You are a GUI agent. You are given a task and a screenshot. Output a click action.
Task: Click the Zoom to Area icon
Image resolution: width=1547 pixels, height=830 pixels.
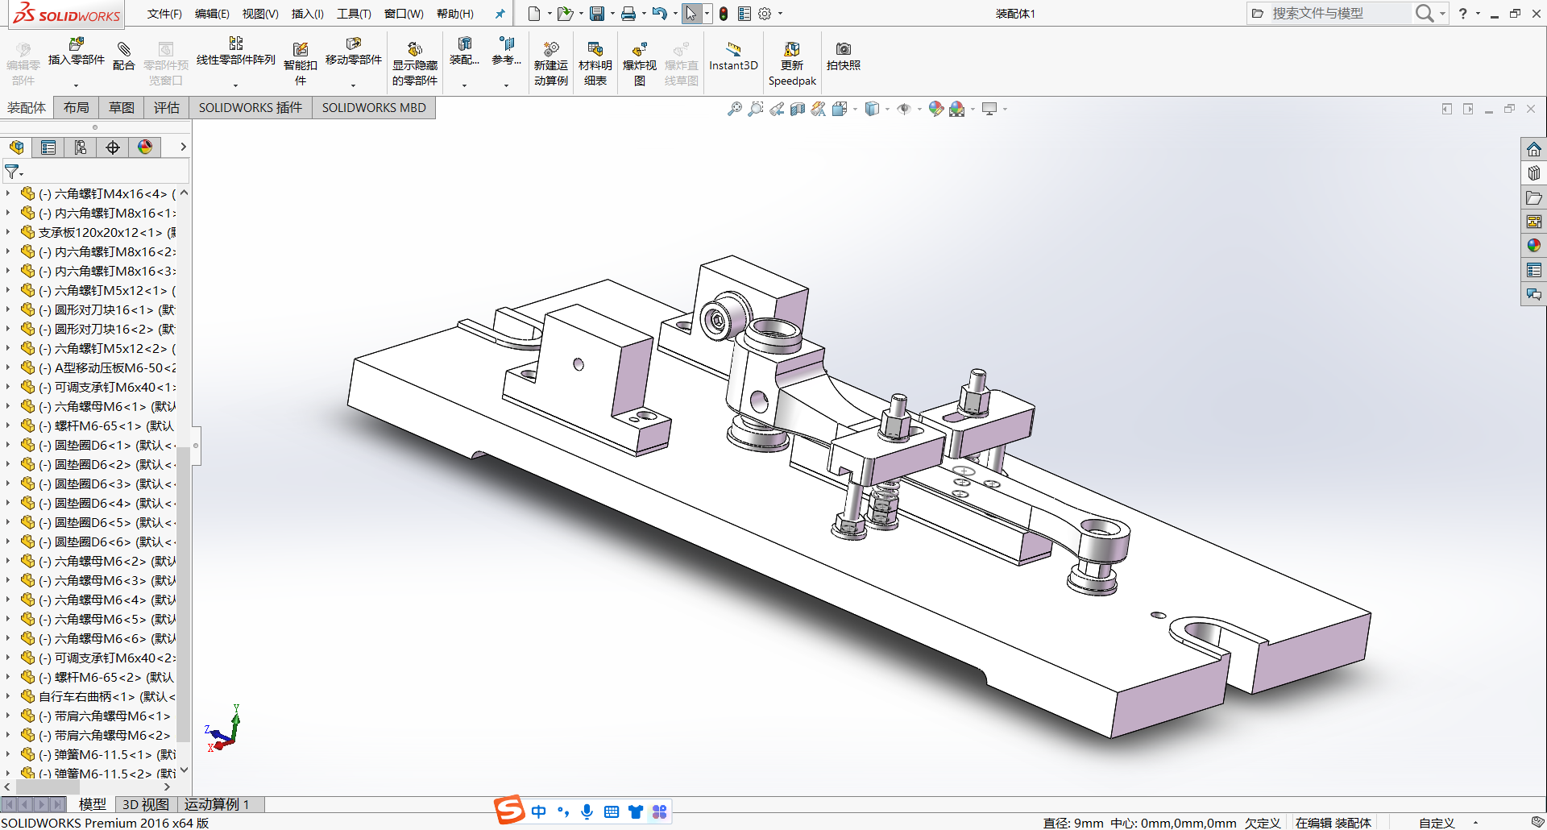tap(756, 109)
